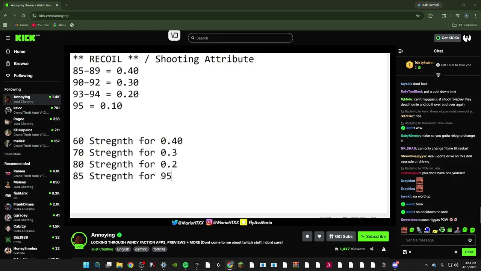Open the Browse page
The height and width of the screenshot is (271, 481).
21,64
